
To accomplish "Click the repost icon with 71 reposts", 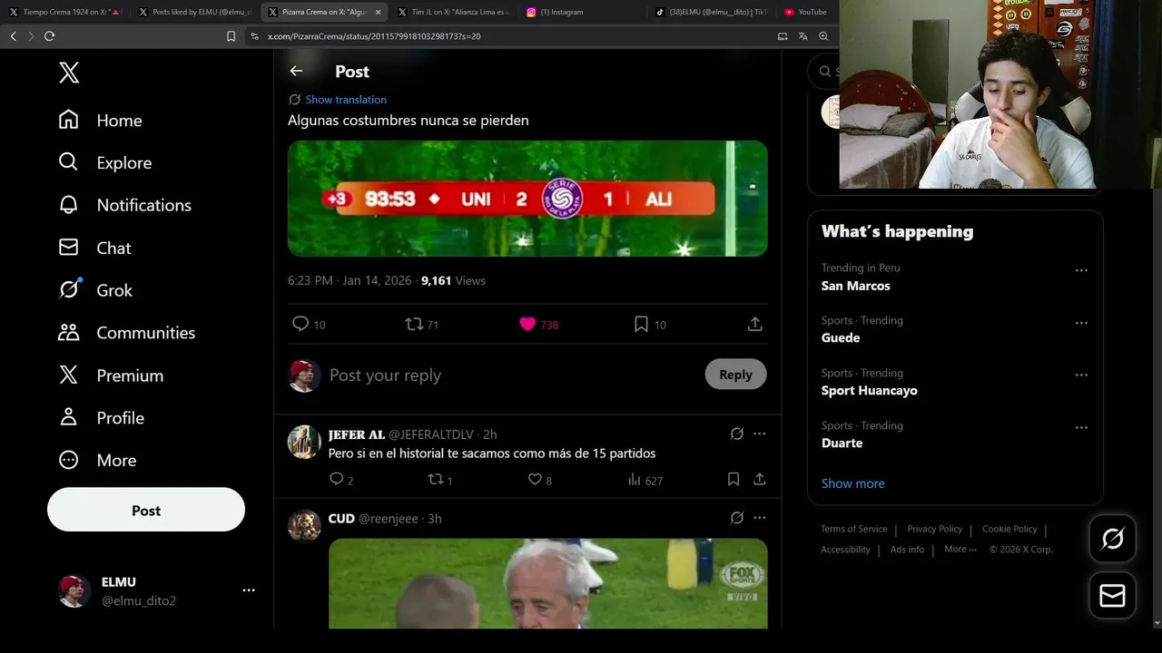I will pos(414,324).
